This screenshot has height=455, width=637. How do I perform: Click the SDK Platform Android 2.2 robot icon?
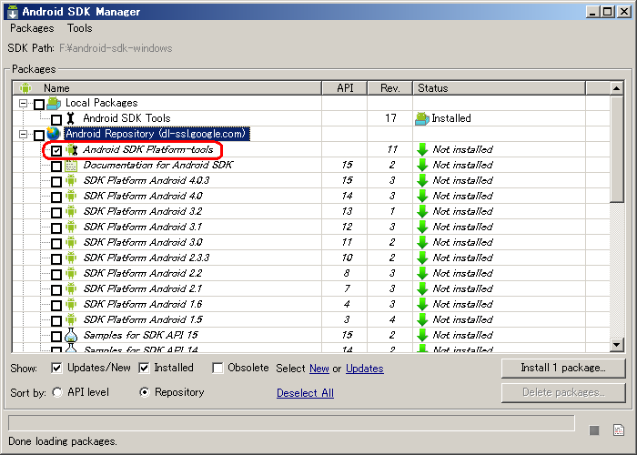(71, 273)
